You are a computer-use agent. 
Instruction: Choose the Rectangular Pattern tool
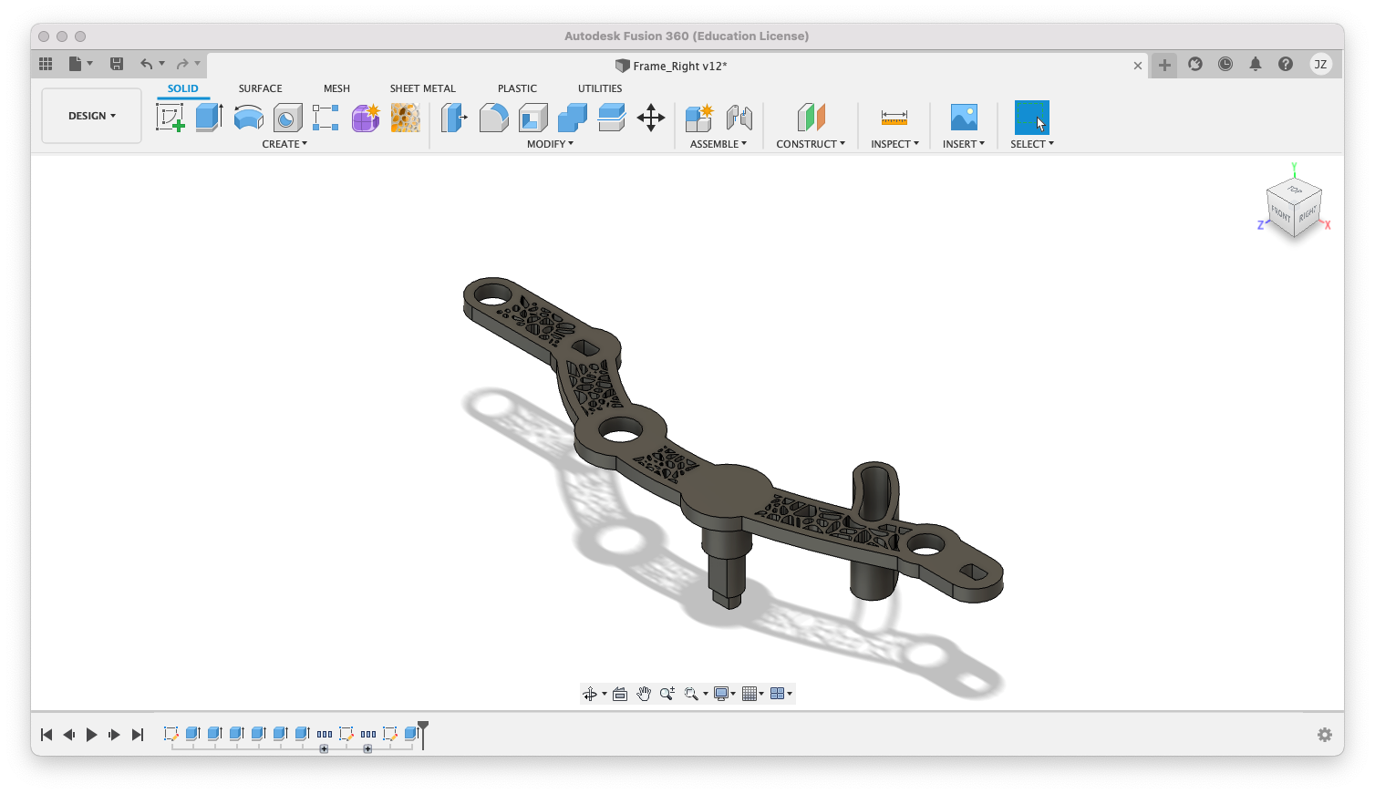pos(326,118)
